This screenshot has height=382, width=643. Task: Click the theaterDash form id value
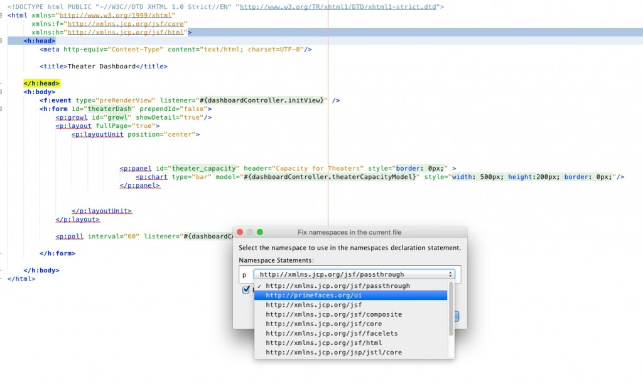tap(109, 109)
